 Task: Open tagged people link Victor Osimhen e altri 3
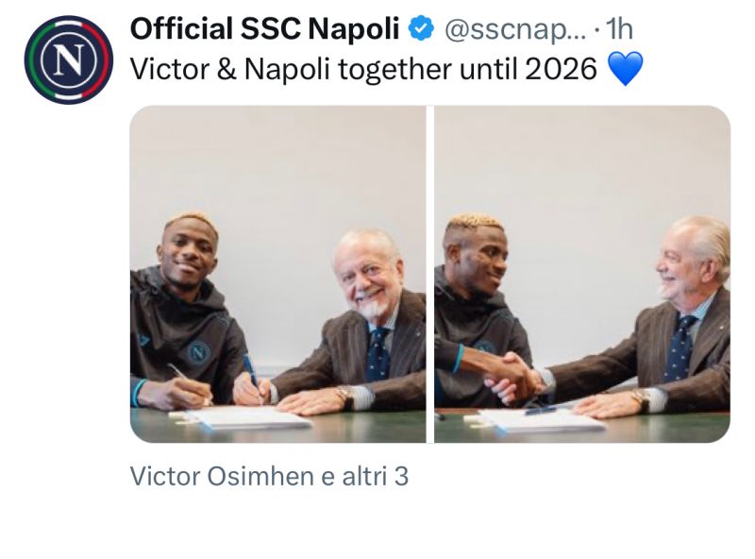click(x=269, y=476)
